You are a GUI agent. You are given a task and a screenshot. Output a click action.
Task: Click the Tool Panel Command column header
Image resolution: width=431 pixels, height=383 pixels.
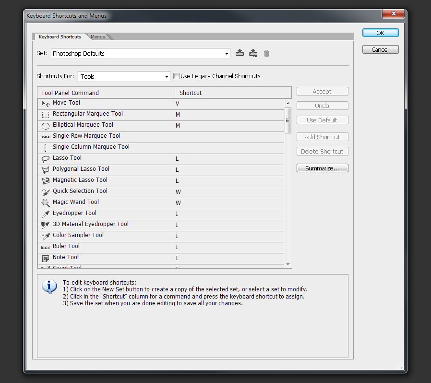click(x=106, y=93)
